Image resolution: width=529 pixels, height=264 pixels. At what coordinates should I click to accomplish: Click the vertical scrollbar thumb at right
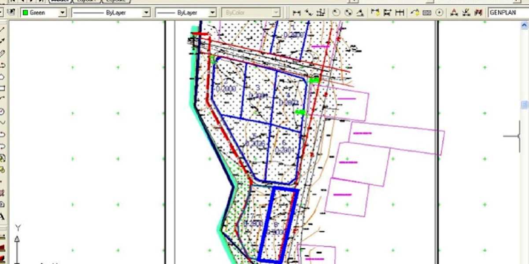point(525,105)
